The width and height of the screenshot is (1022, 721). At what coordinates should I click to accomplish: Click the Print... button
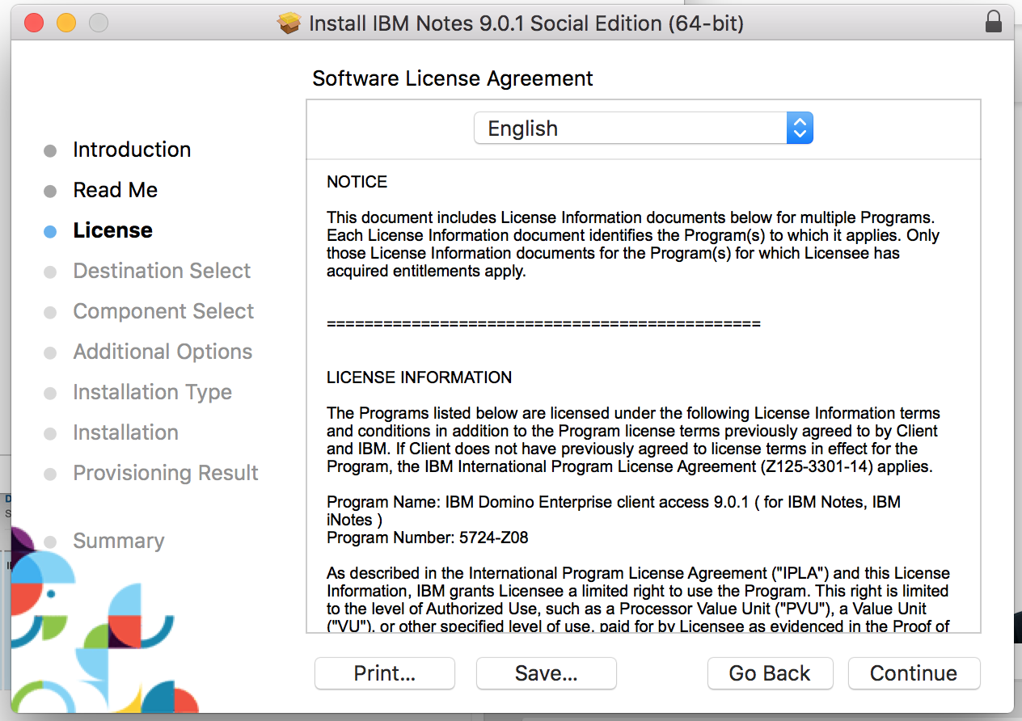(385, 673)
